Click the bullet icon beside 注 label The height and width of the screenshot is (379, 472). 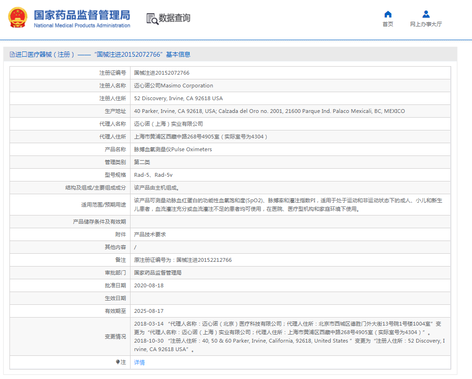coord(118,362)
